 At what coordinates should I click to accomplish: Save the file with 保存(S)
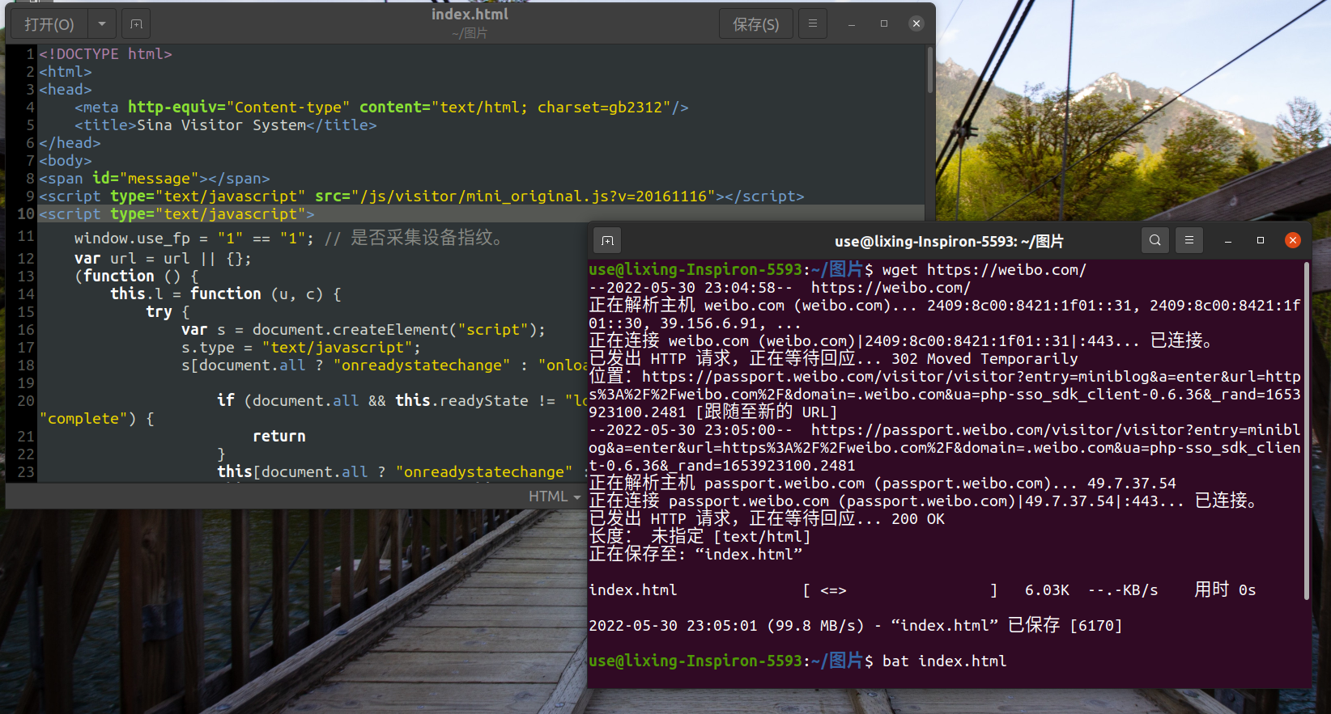pos(755,24)
